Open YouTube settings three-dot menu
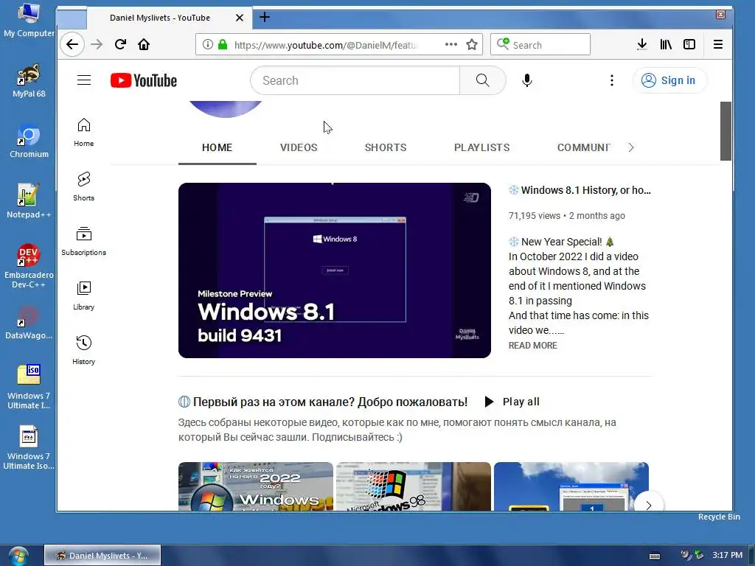 tap(612, 80)
